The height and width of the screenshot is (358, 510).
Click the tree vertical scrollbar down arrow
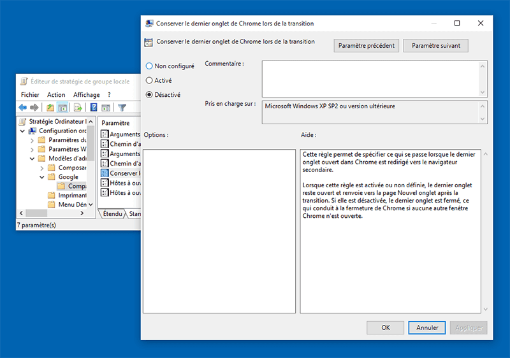(x=91, y=204)
